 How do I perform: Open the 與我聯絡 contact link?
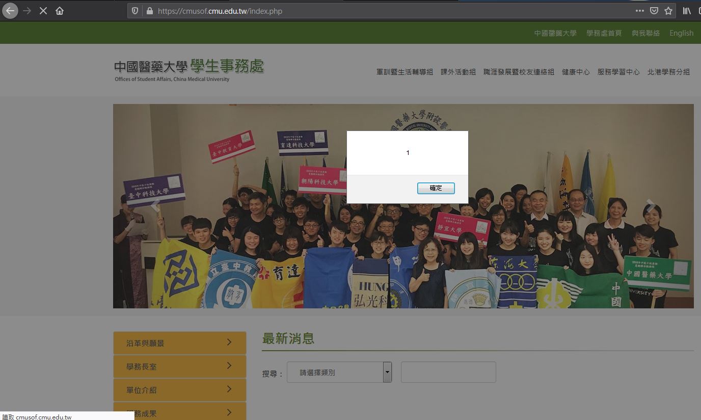pos(646,33)
